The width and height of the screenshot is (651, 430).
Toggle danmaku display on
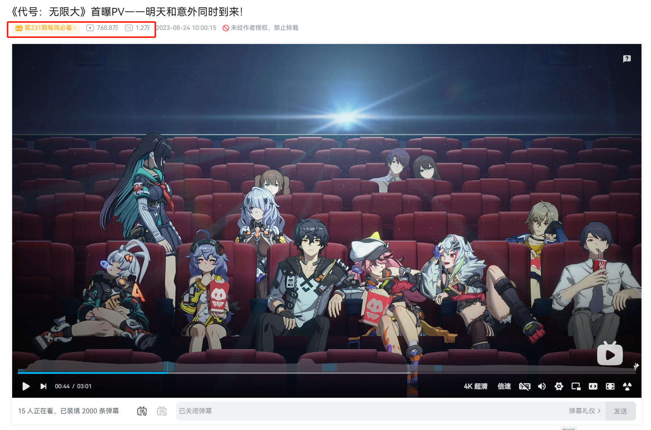142,411
